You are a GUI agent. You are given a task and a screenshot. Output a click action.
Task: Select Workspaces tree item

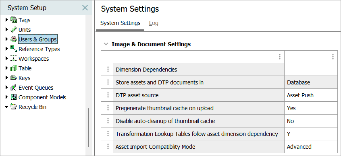click(34, 59)
